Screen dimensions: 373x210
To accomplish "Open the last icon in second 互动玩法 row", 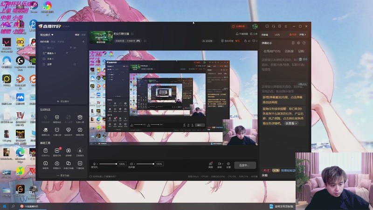I will [80, 131].
